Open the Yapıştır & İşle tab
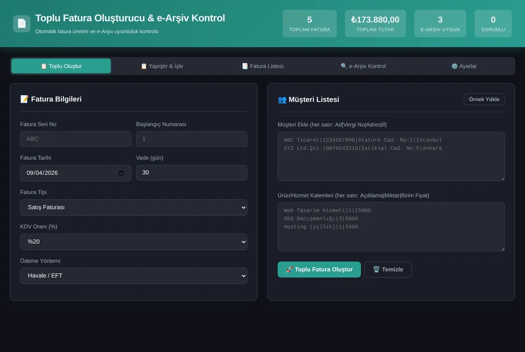Image resolution: width=525 pixels, height=352 pixels. click(x=162, y=66)
